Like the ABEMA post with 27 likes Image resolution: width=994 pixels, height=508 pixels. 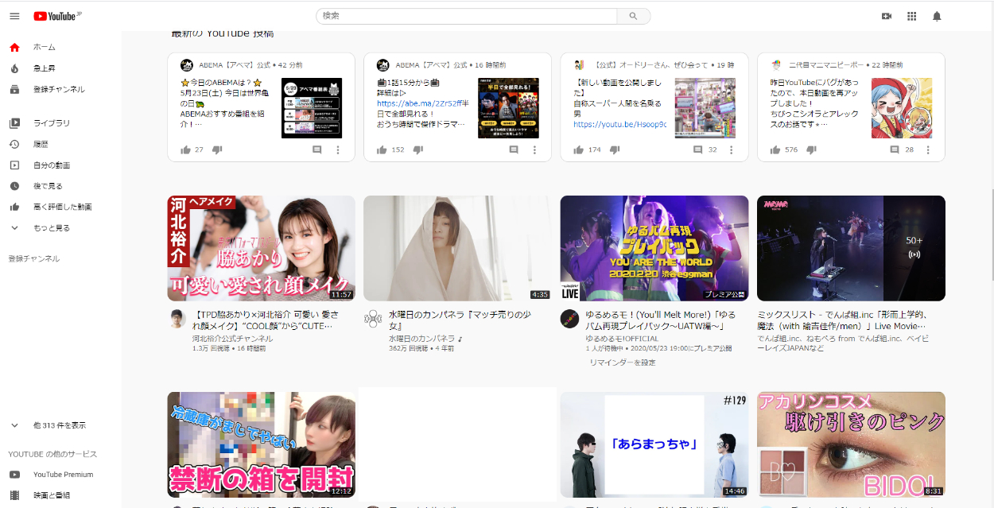[185, 149]
